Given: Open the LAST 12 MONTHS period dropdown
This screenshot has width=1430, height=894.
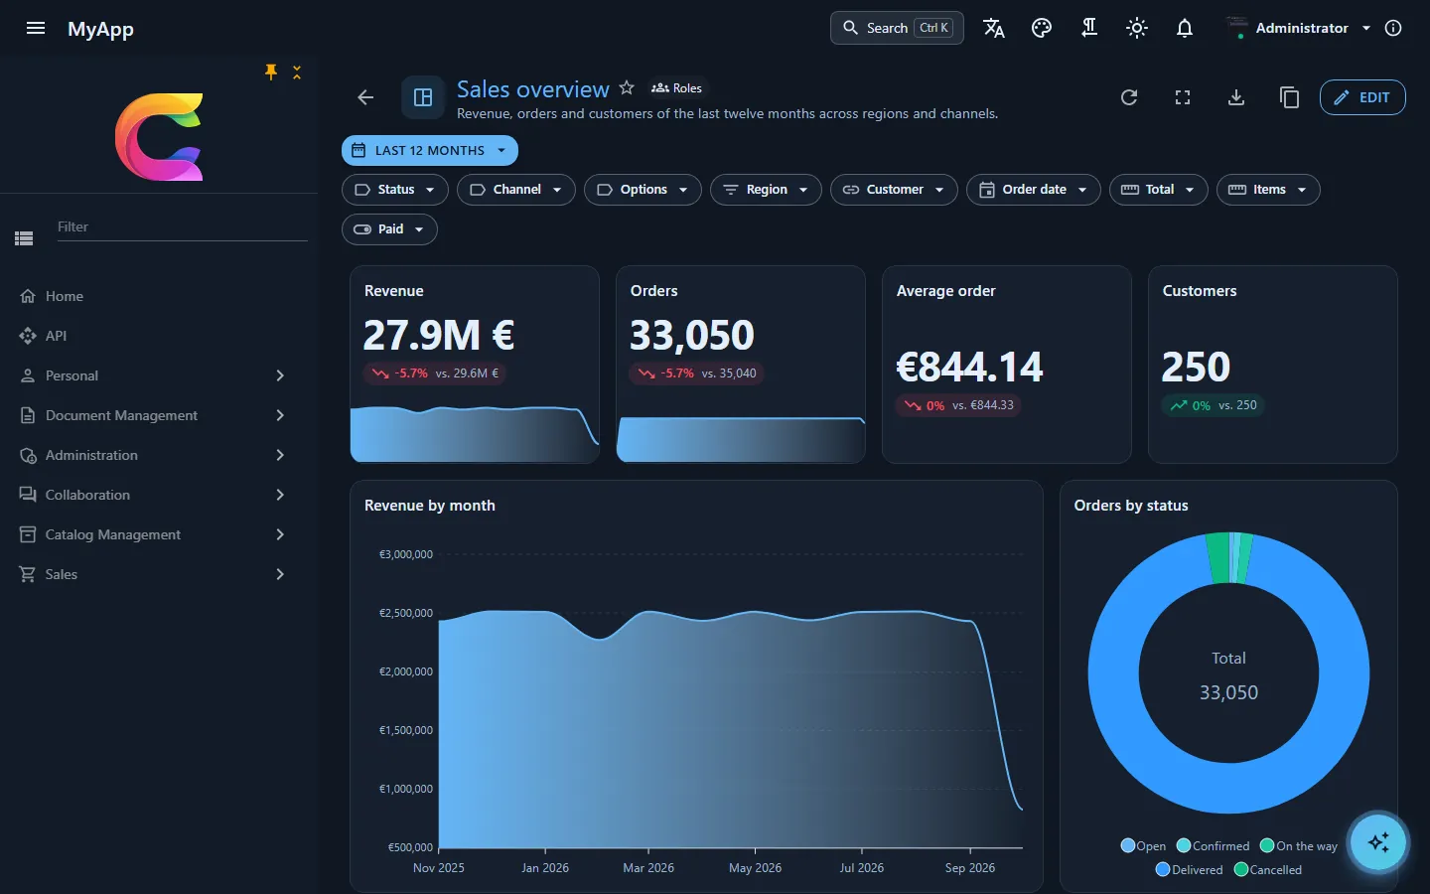Looking at the screenshot, I should click(x=430, y=150).
